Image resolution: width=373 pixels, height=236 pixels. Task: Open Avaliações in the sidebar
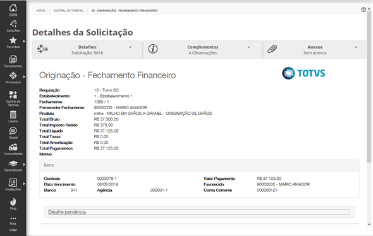pos(13,185)
